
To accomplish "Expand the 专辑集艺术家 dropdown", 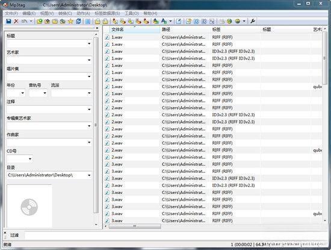I will (89, 126).
